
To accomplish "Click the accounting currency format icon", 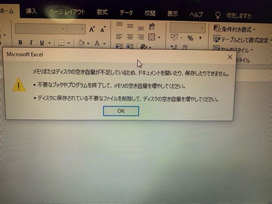I will tap(175, 37).
